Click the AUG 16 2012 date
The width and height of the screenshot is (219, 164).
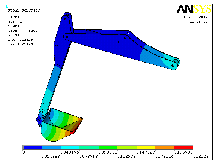click(195, 17)
